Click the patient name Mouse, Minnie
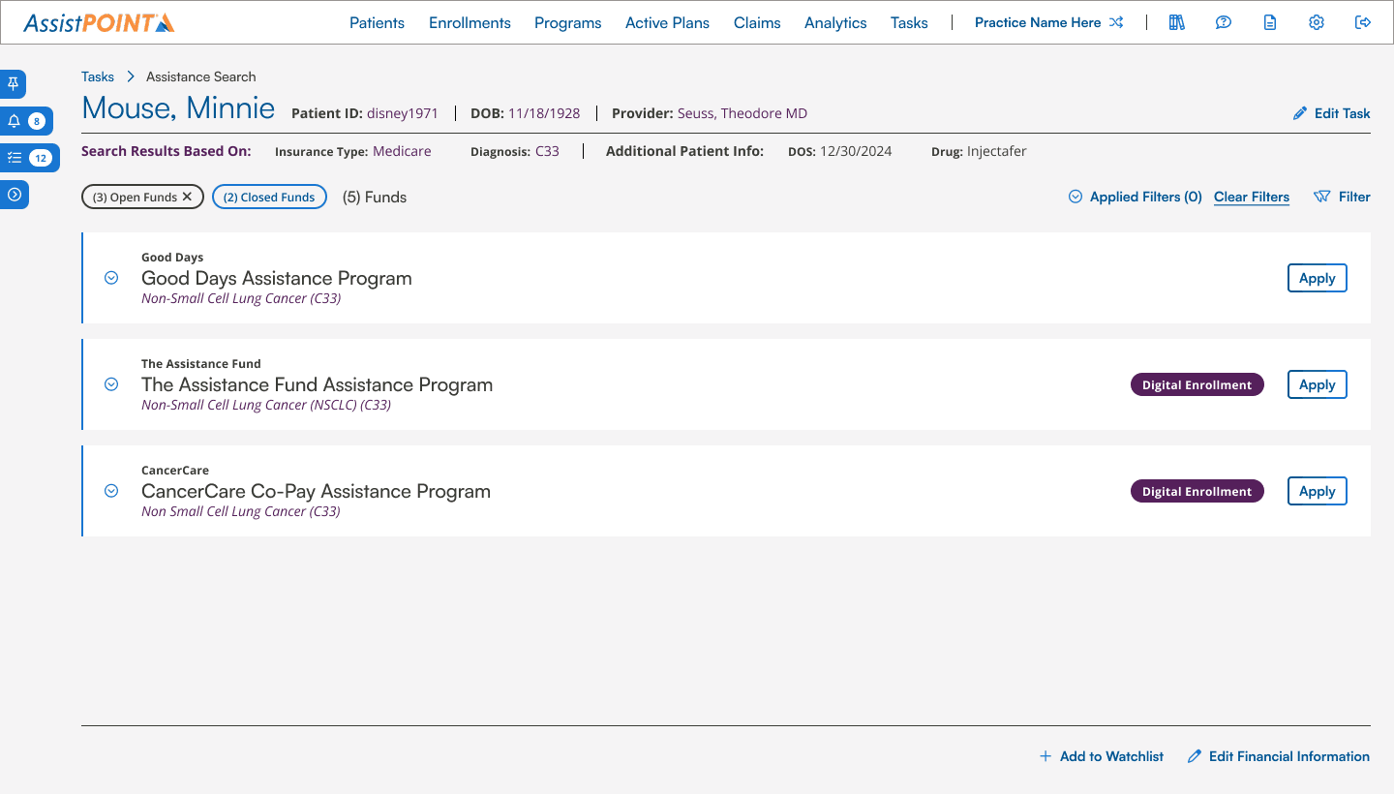This screenshot has height=794, width=1394. [178, 107]
